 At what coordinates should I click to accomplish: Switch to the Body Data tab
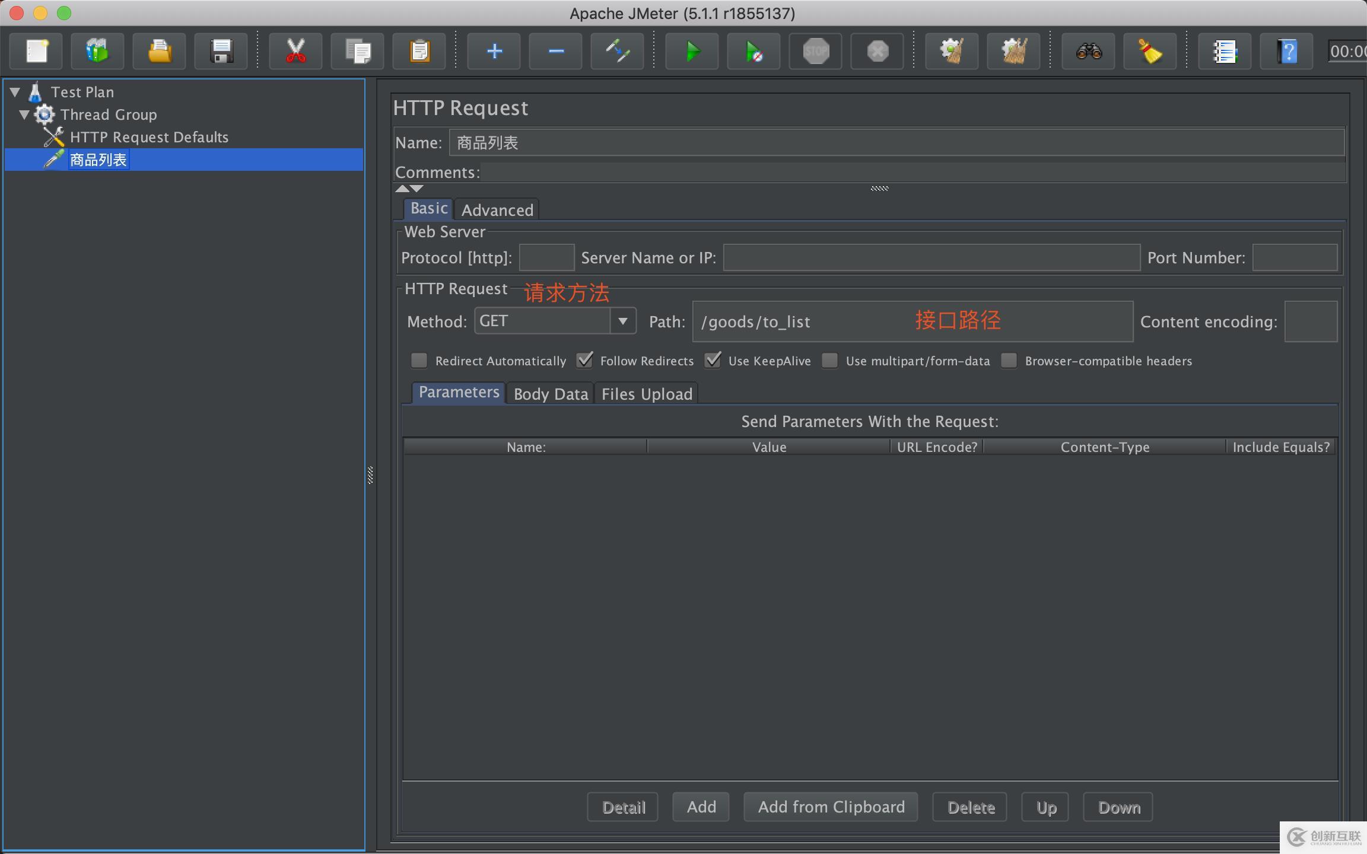551,394
